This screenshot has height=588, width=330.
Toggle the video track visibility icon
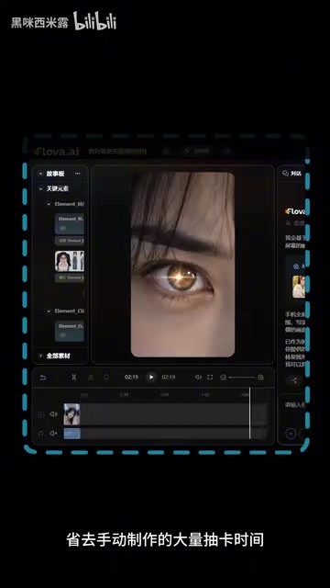41,414
